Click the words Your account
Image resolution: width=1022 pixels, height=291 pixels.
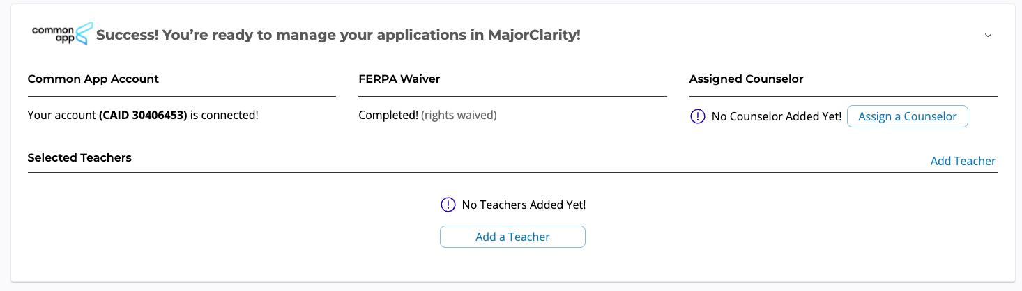click(61, 115)
